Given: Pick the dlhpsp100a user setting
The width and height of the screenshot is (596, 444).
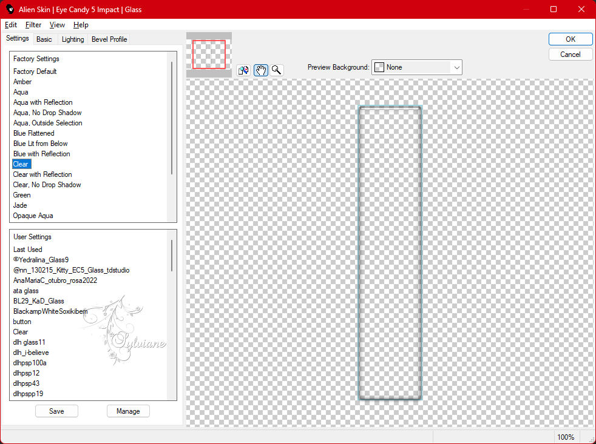Looking at the screenshot, I should coord(30,362).
